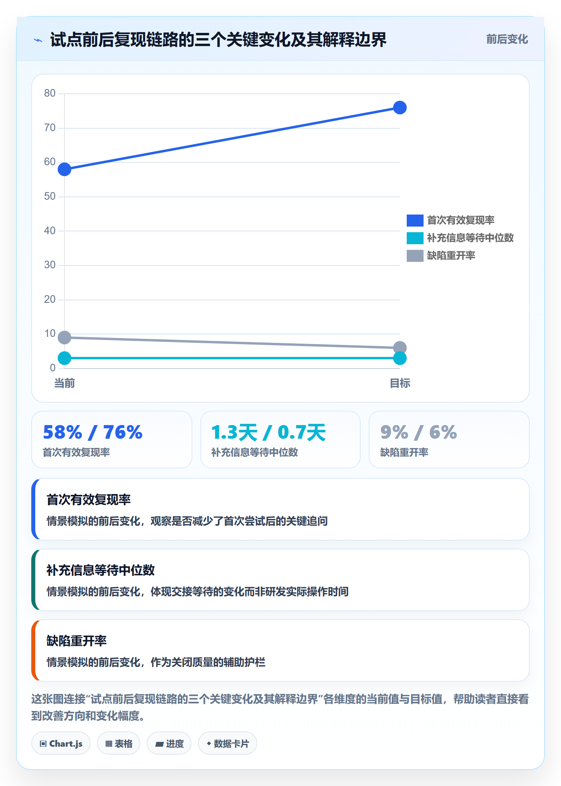The width and height of the screenshot is (561, 786).
Task: Click the main title 试点前后复现链路的三个关键变化及其解释边界
Action: [218, 40]
